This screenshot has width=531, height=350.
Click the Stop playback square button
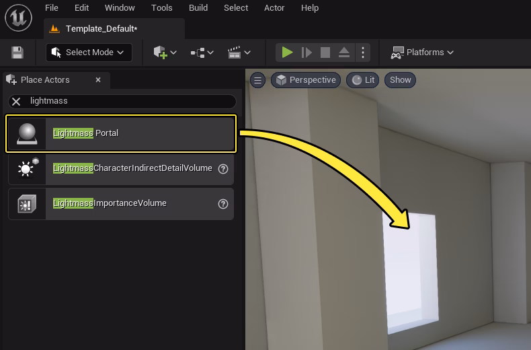point(325,53)
